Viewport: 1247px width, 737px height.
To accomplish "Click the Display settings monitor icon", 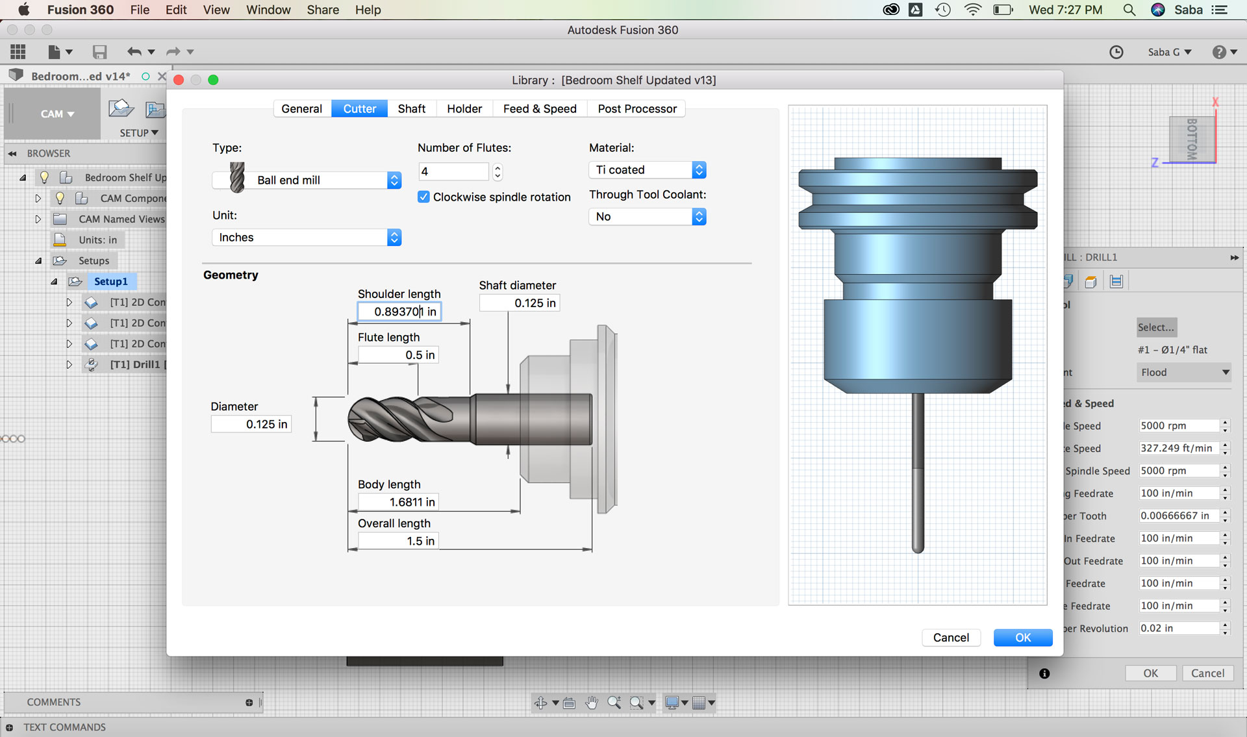I will tap(672, 703).
